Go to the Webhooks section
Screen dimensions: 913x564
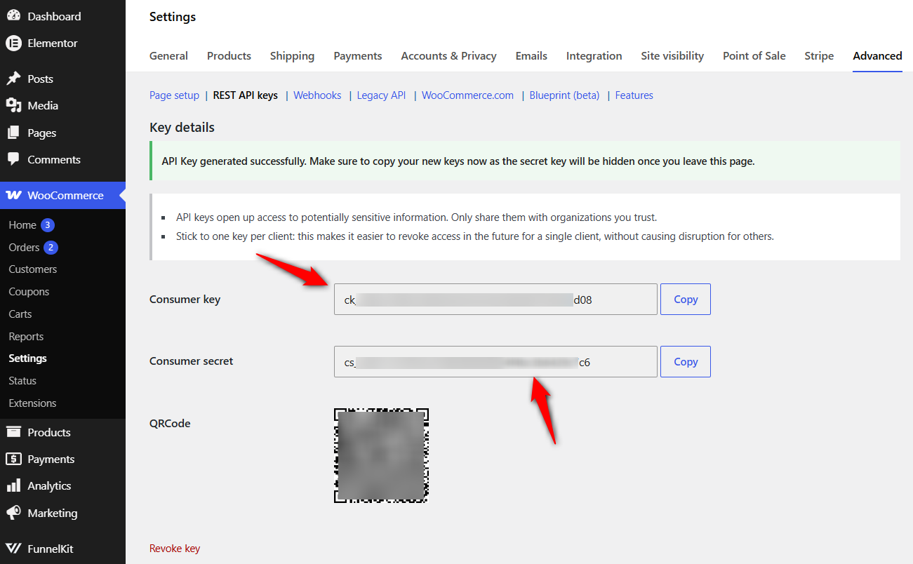(x=317, y=95)
